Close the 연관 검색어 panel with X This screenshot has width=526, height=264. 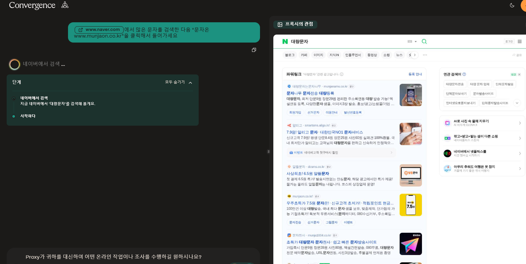[x=519, y=74]
